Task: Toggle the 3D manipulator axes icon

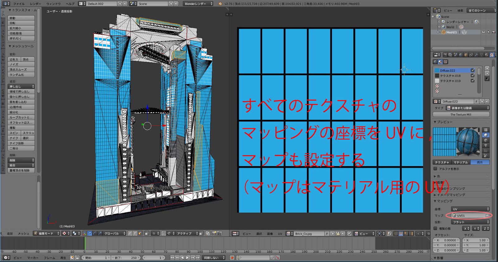Action: pyautogui.click(x=84, y=233)
